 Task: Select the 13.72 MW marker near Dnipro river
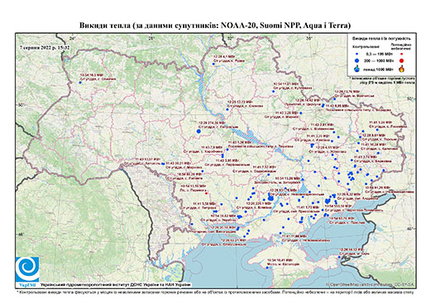tap(227, 109)
